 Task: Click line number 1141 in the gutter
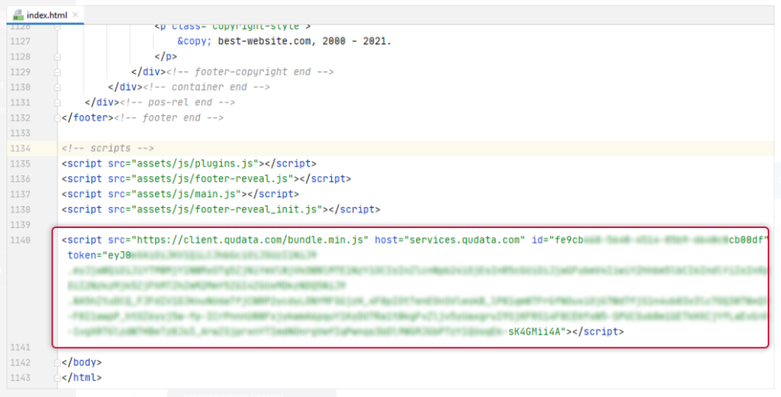[x=20, y=347]
